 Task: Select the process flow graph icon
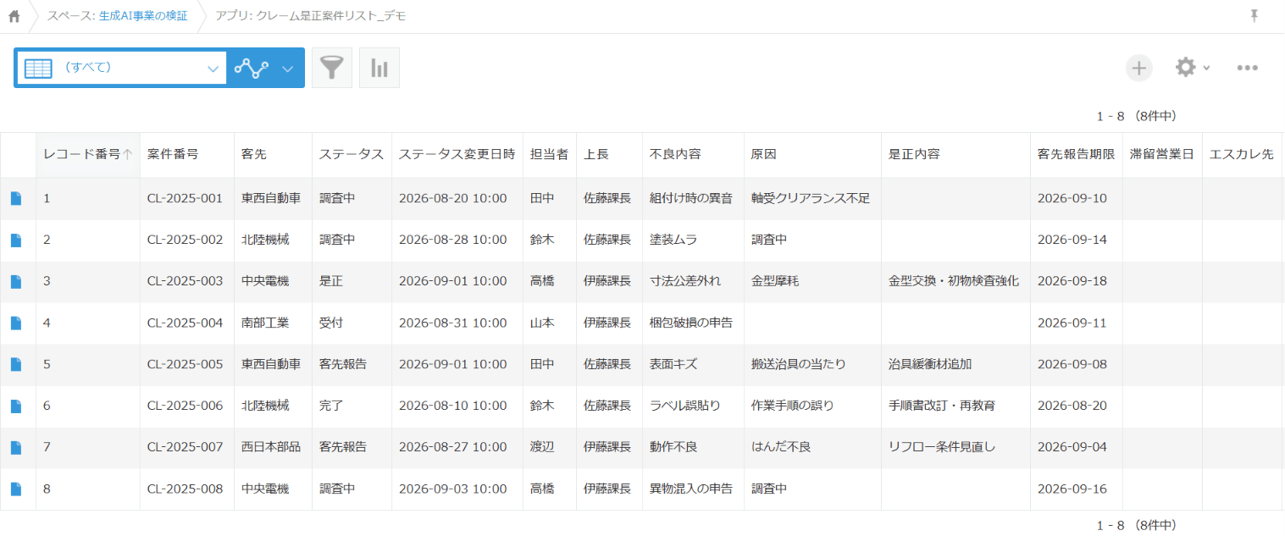click(252, 69)
